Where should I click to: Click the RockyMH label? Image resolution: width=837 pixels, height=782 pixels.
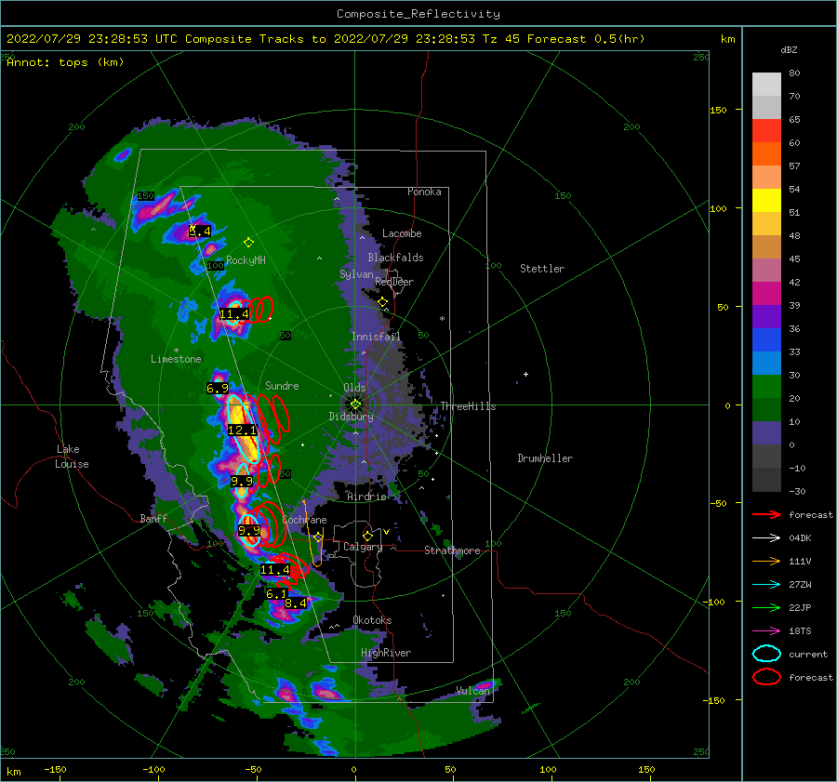[x=246, y=260]
